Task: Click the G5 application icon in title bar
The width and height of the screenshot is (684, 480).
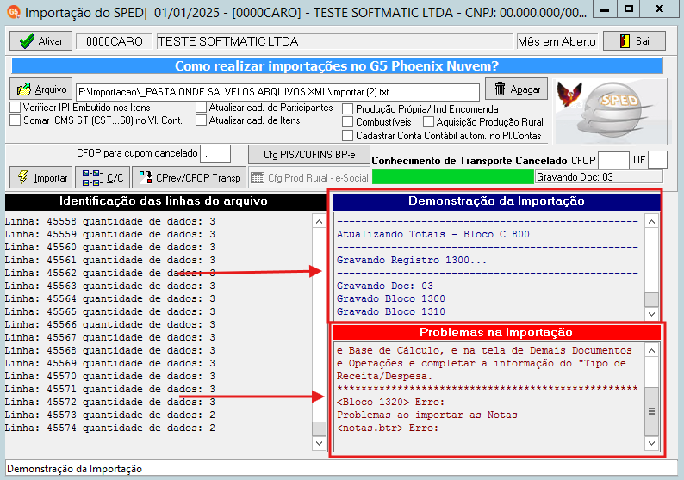Action: 14,12
